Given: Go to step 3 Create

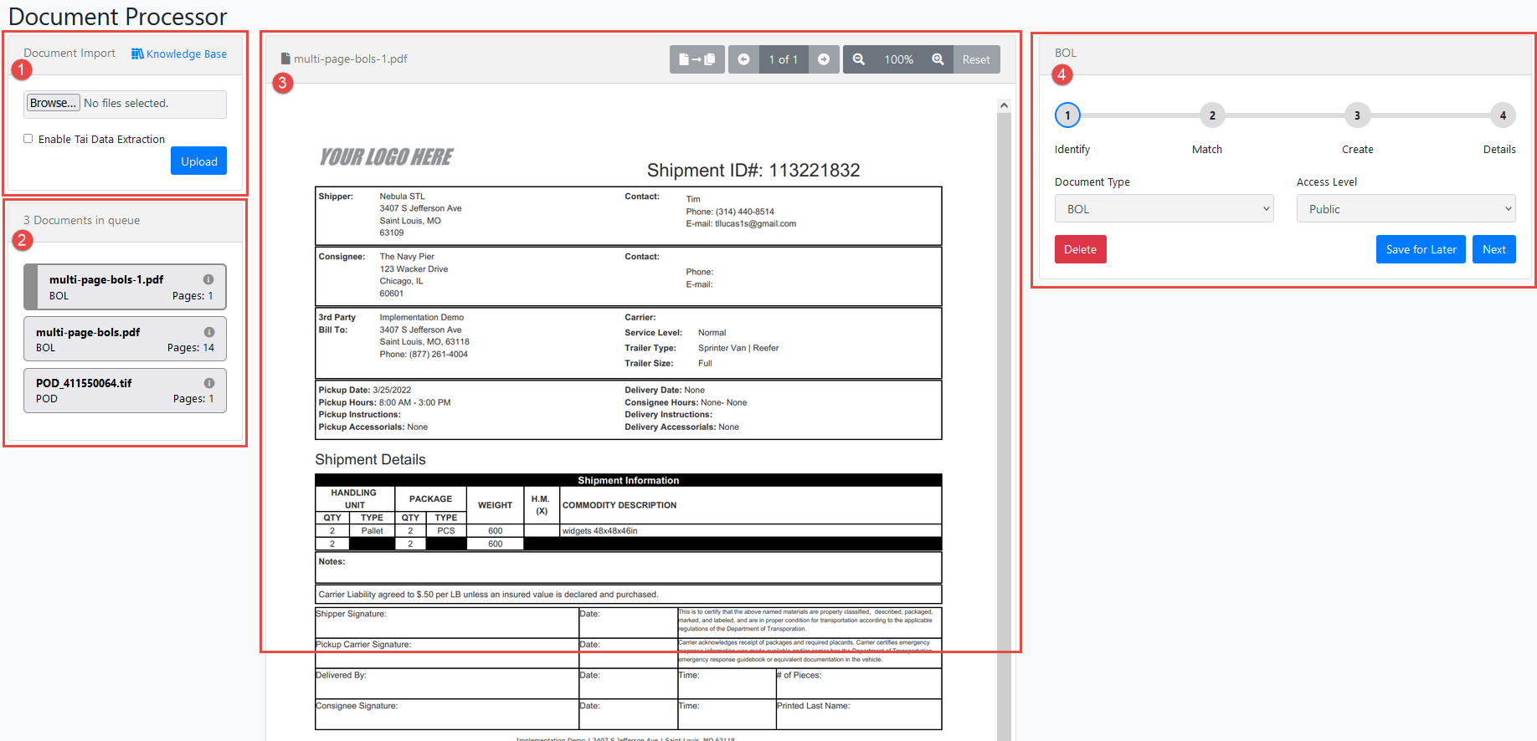Looking at the screenshot, I should 1357,115.
